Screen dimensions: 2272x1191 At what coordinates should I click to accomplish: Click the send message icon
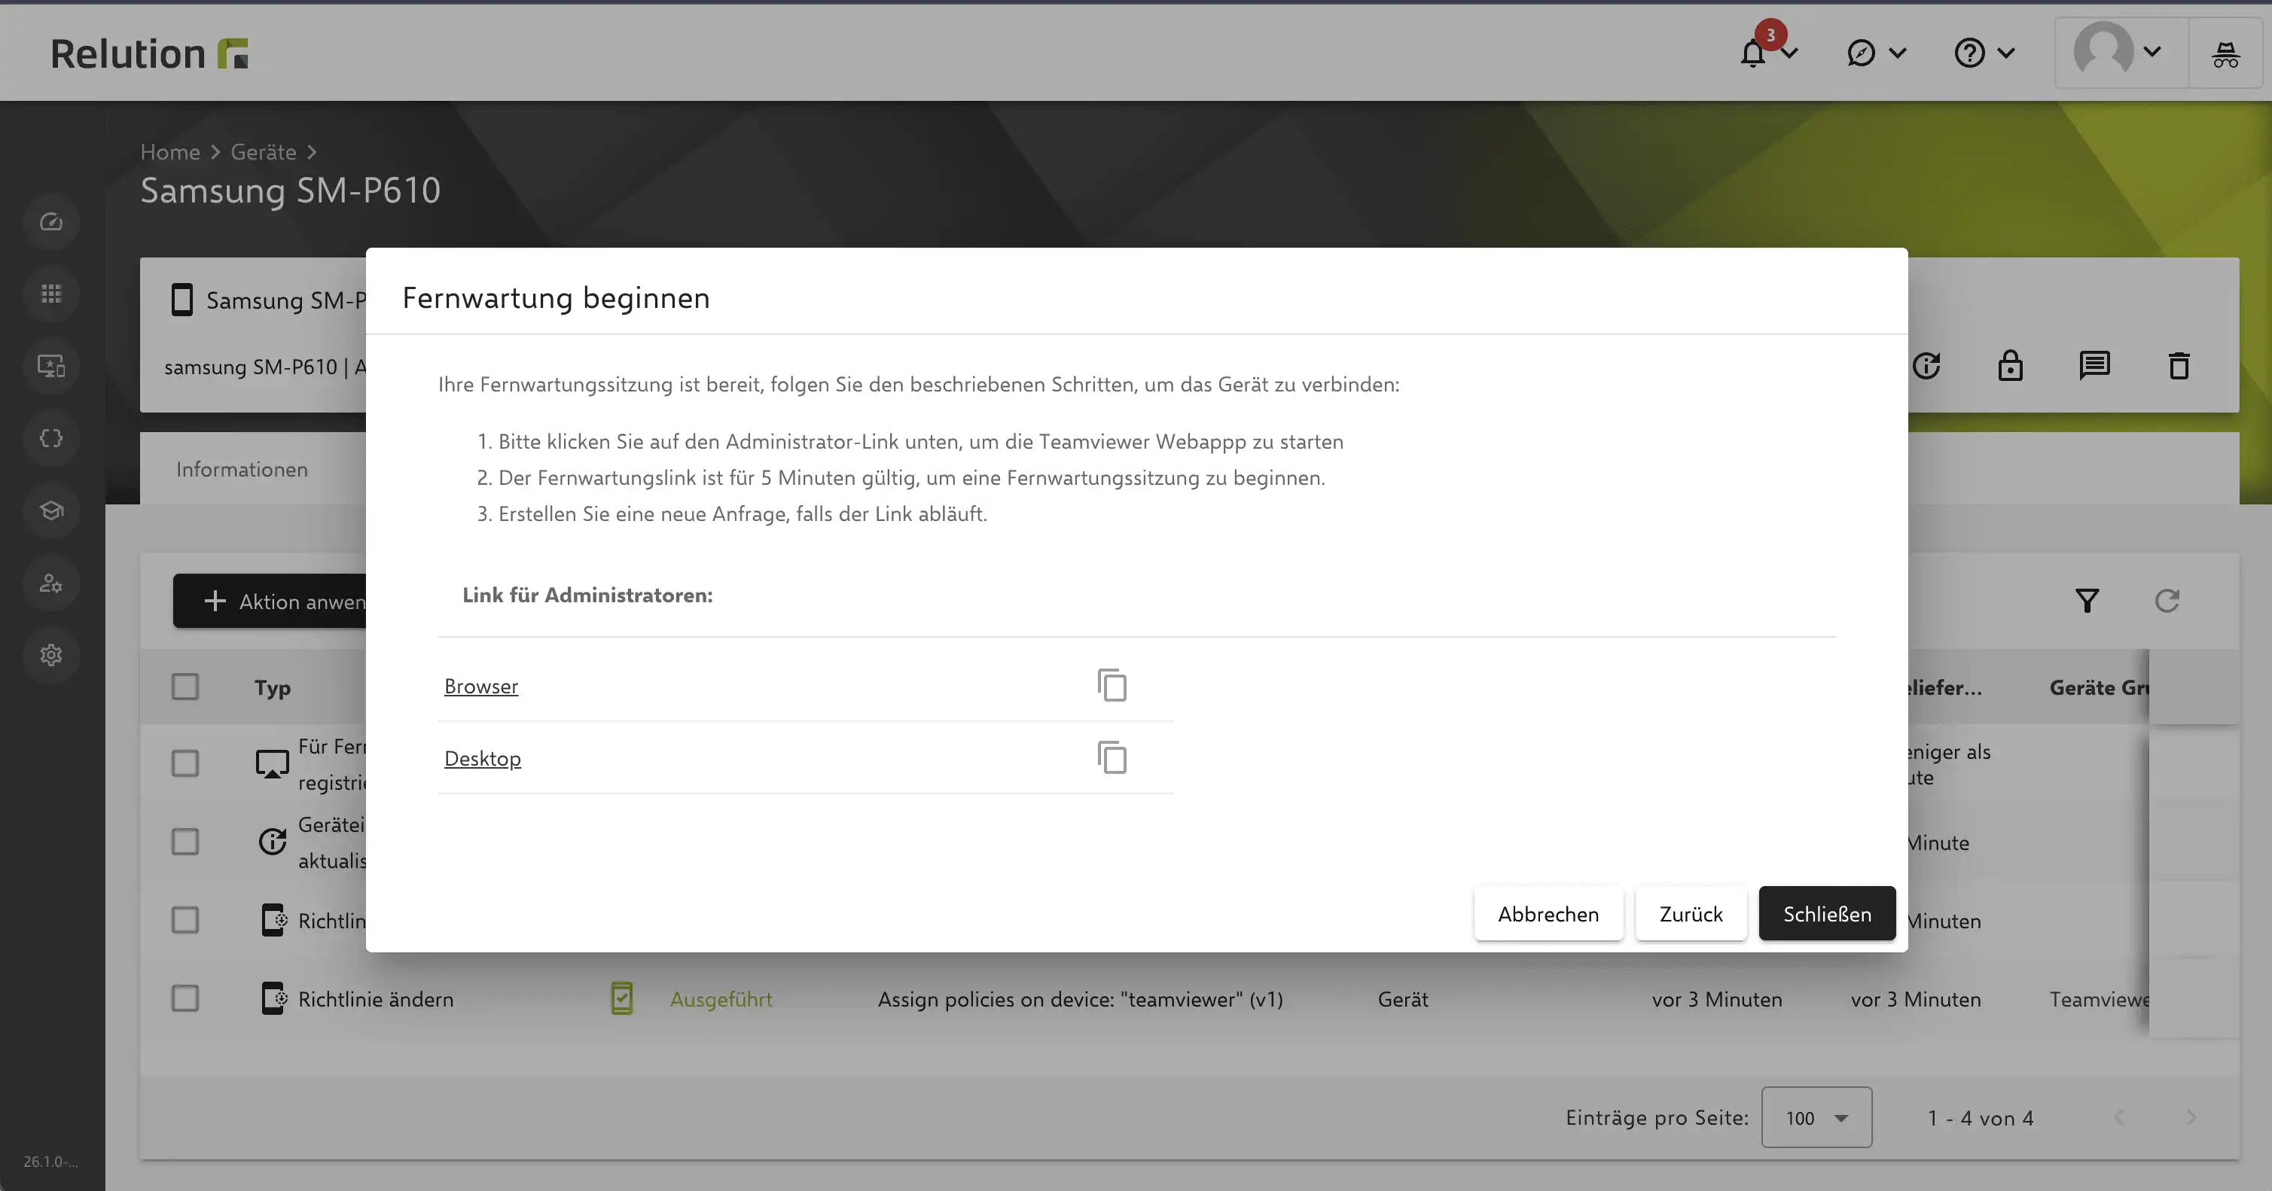click(2094, 365)
